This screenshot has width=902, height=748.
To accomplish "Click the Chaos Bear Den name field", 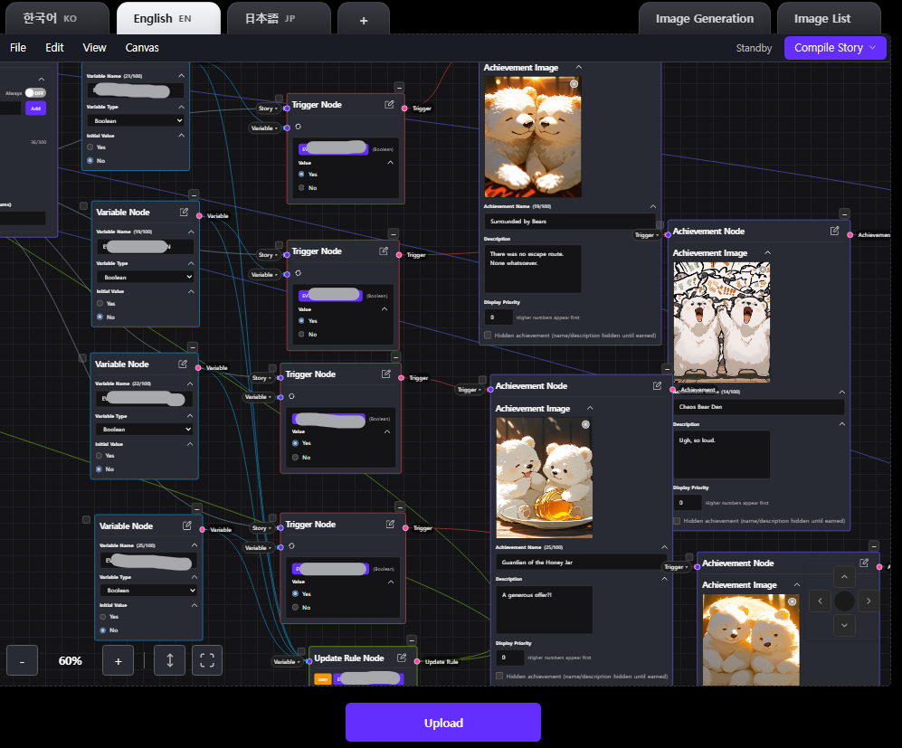I will point(758,406).
